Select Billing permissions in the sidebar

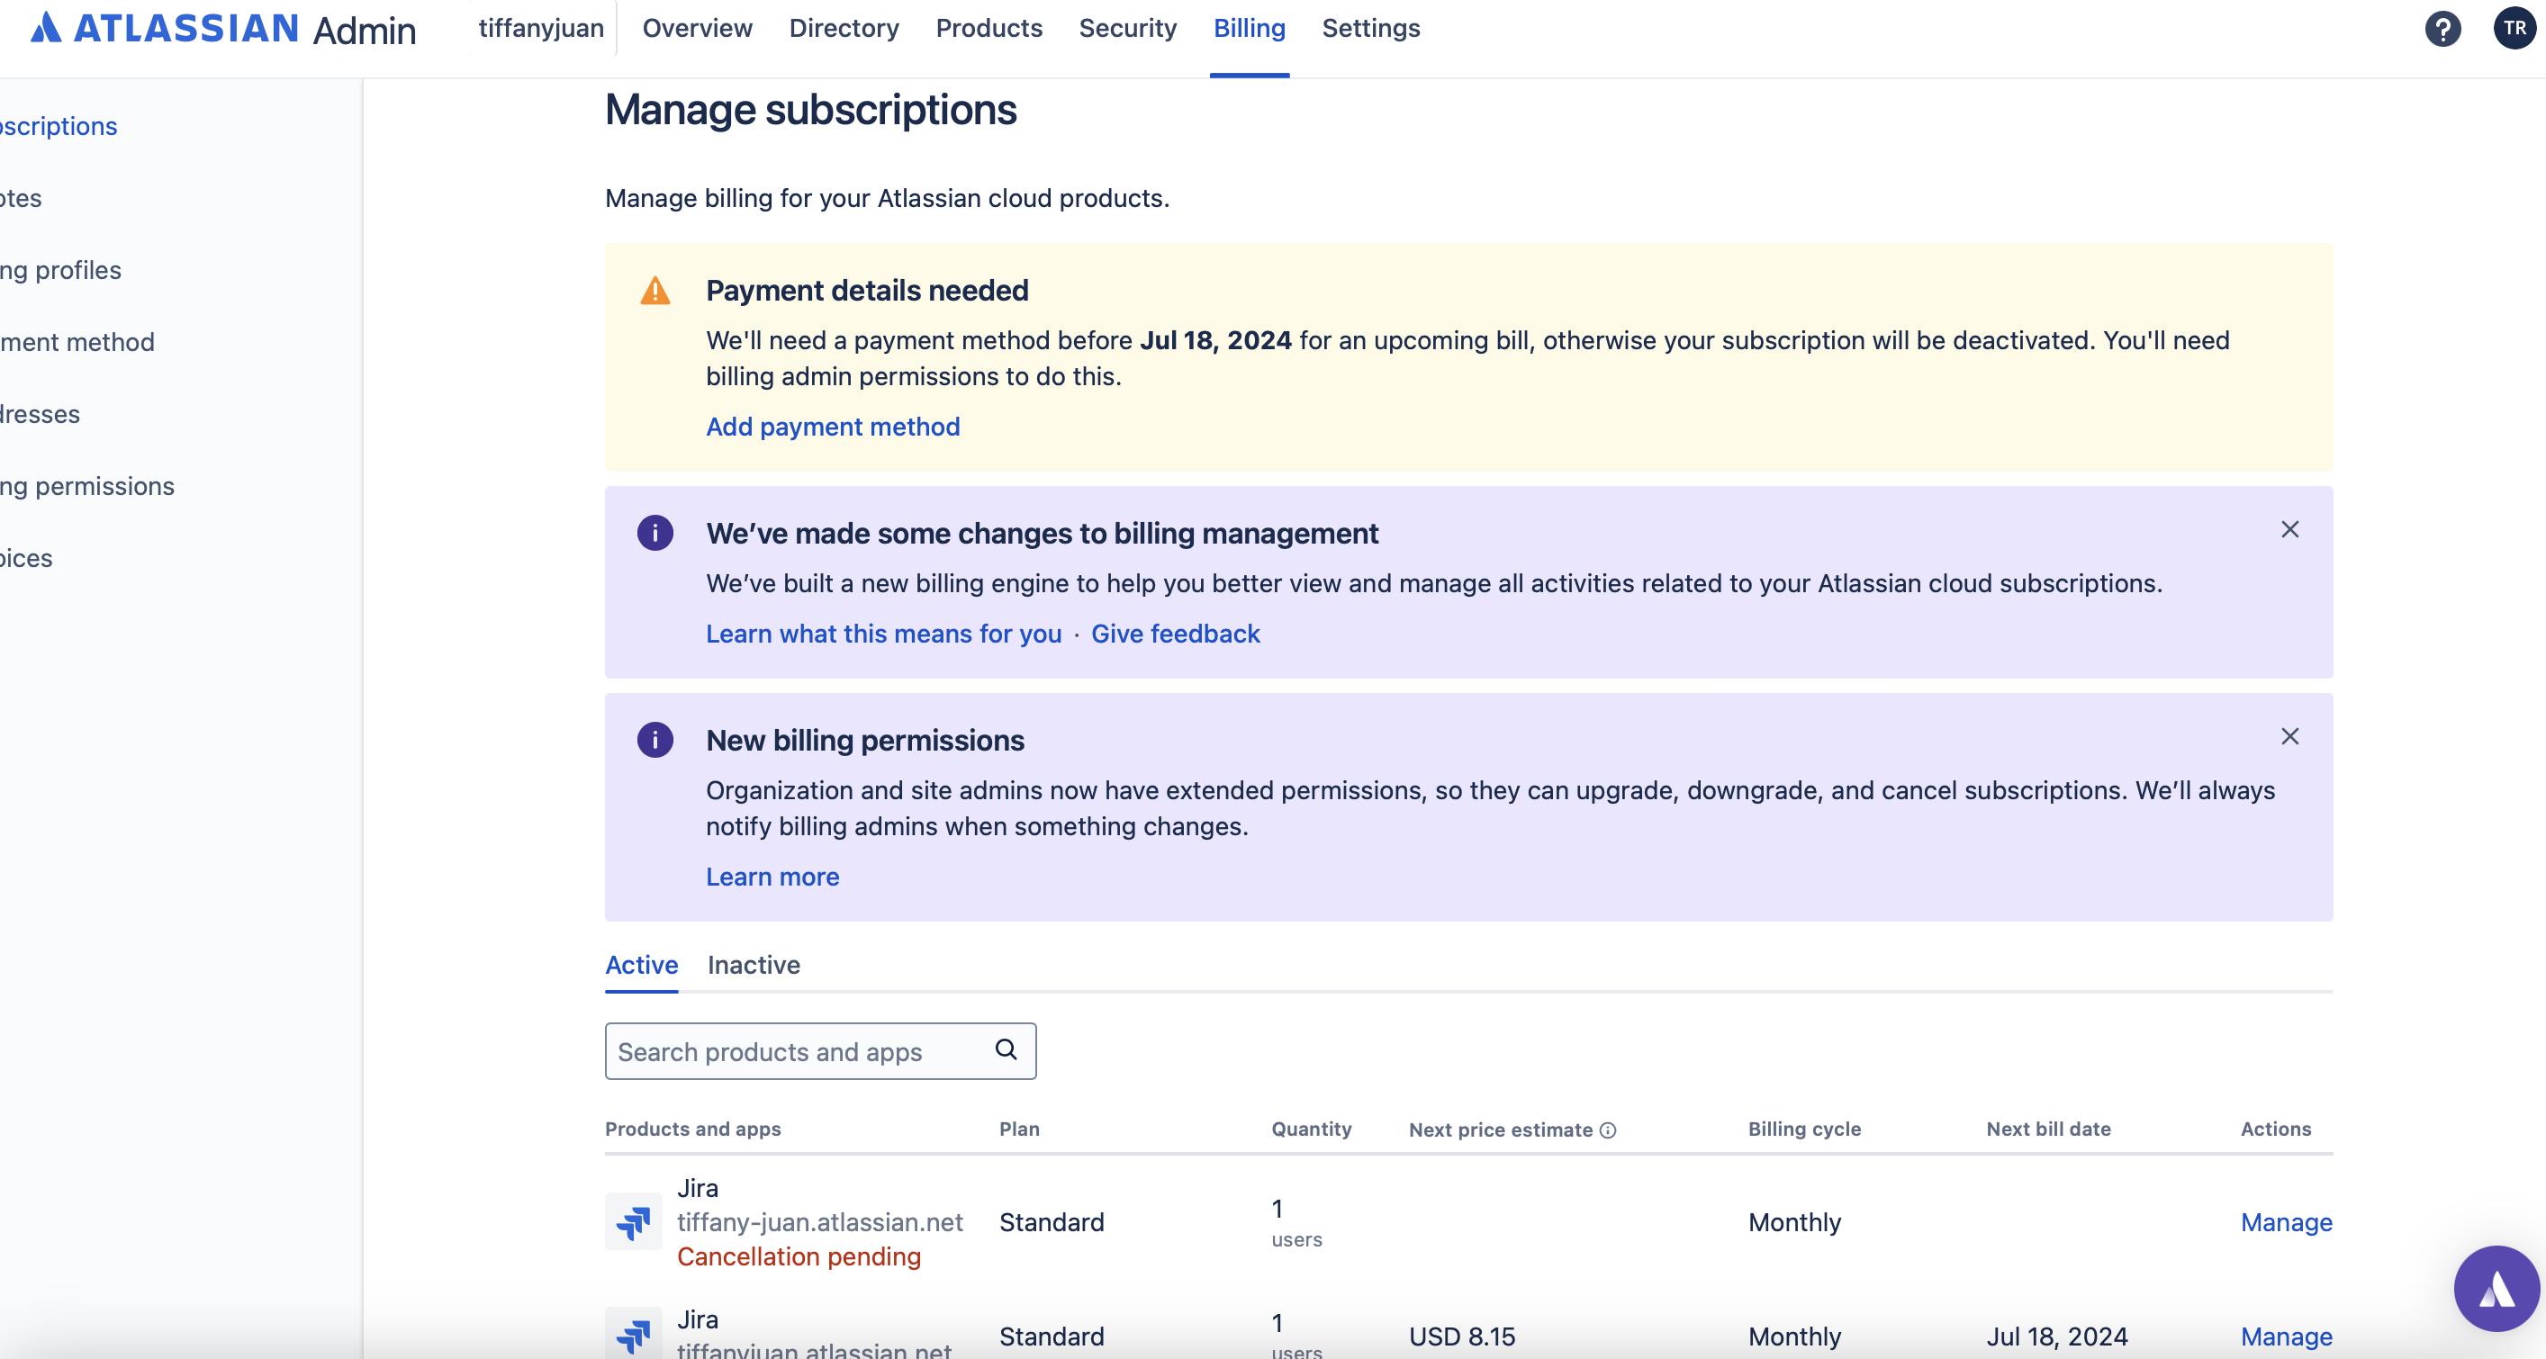[x=87, y=485]
